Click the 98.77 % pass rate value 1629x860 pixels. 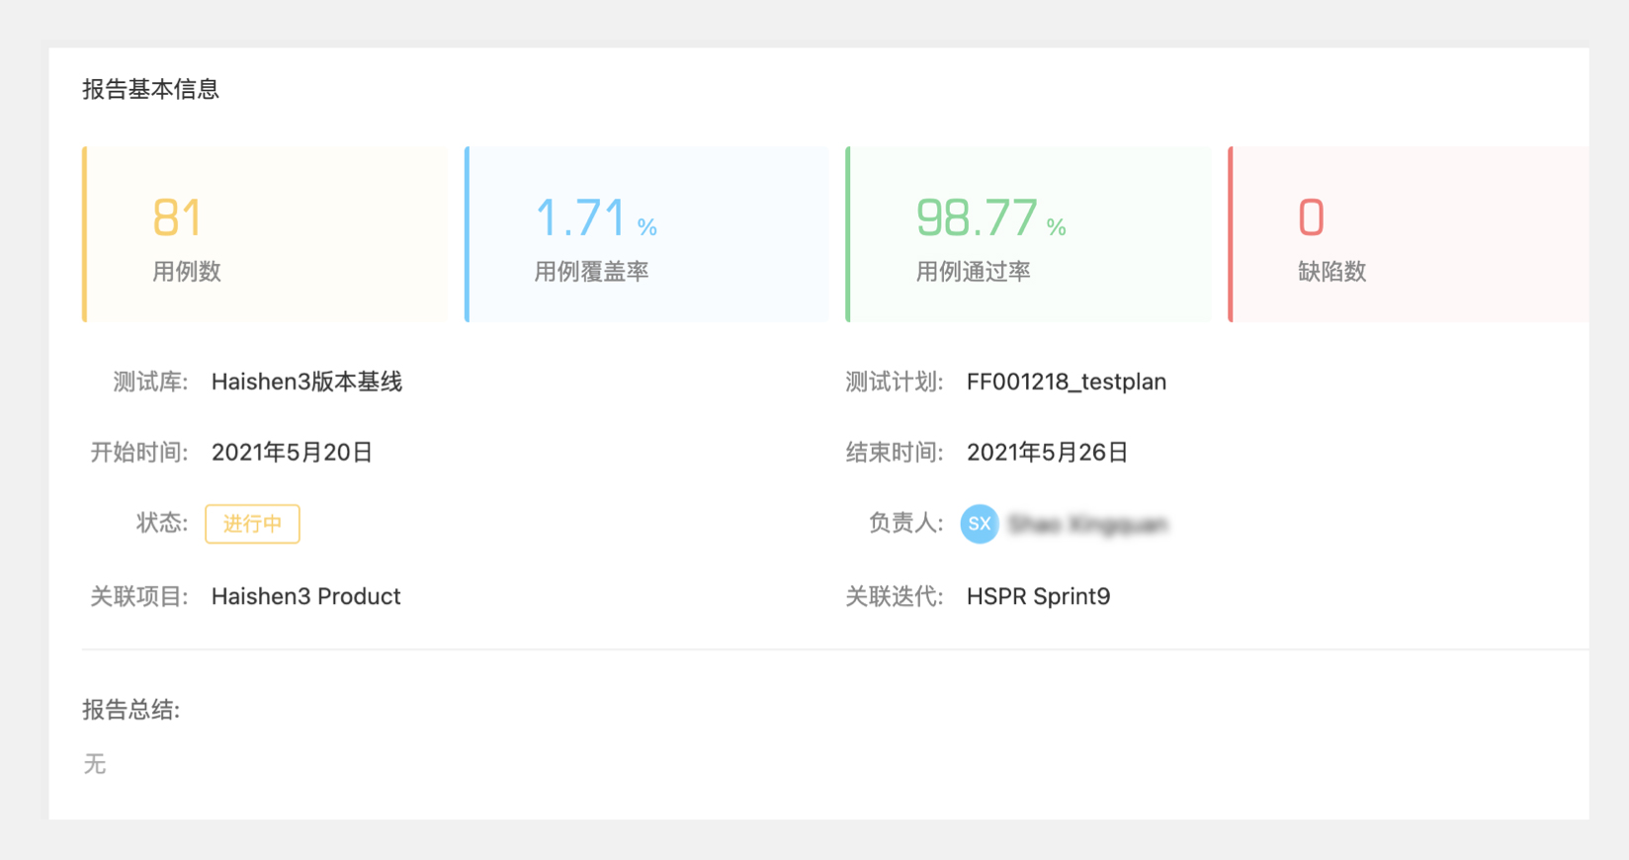(x=989, y=219)
